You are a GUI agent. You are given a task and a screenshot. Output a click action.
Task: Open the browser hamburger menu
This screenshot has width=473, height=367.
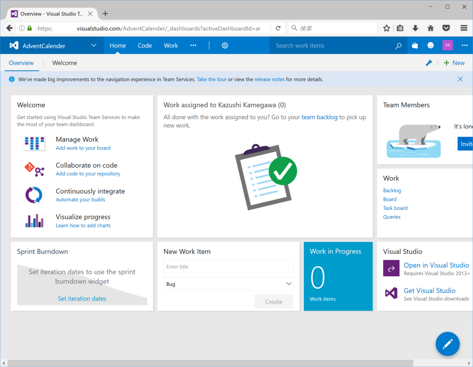pyautogui.click(x=464, y=28)
